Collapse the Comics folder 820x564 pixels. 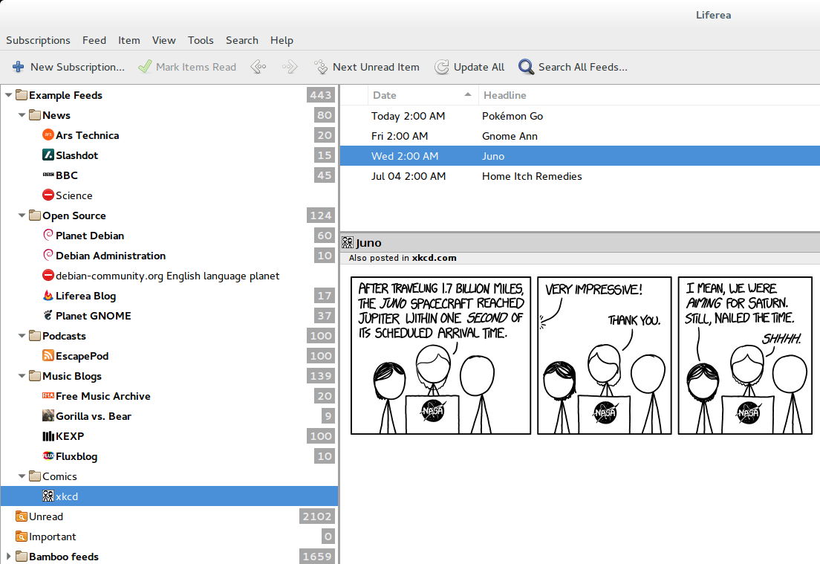point(22,476)
